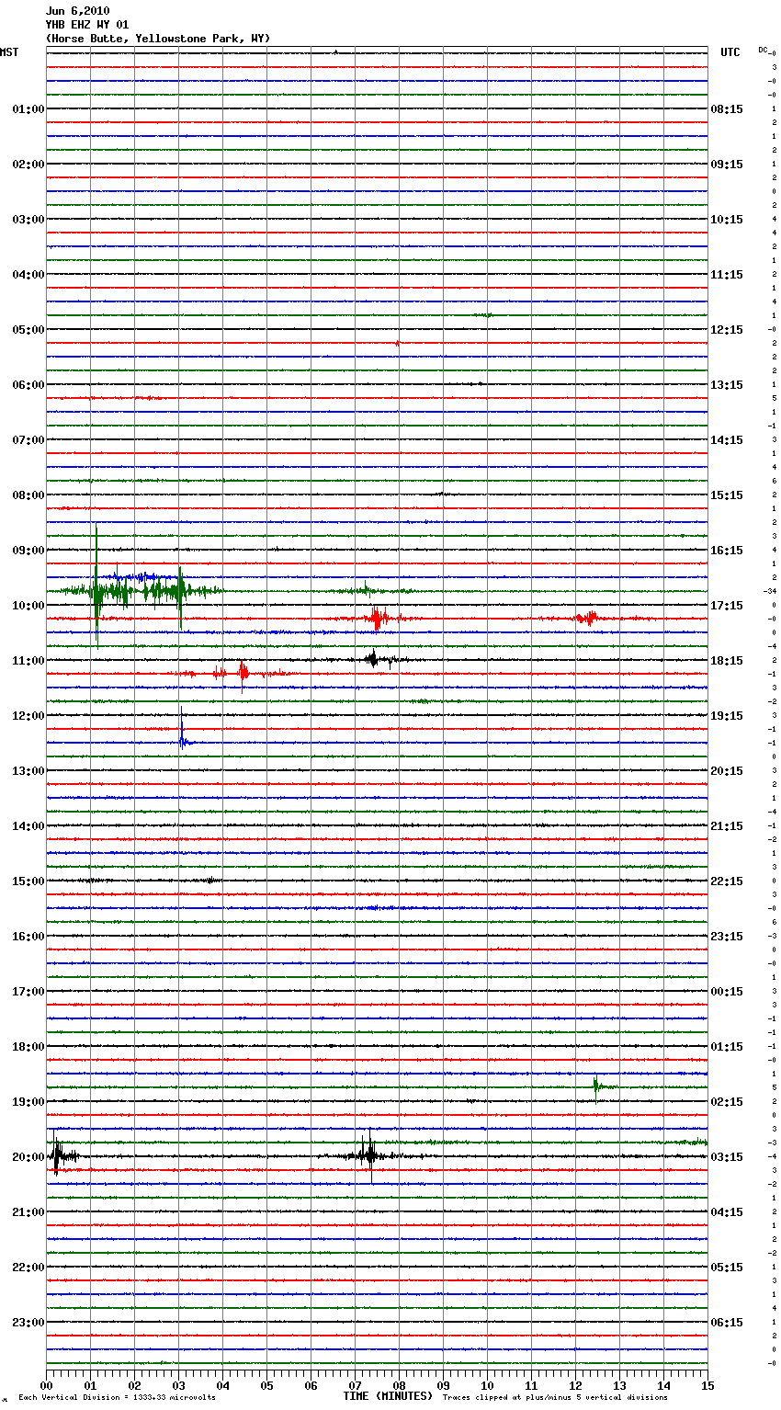Click the '16:15' UTC time label

tap(727, 551)
